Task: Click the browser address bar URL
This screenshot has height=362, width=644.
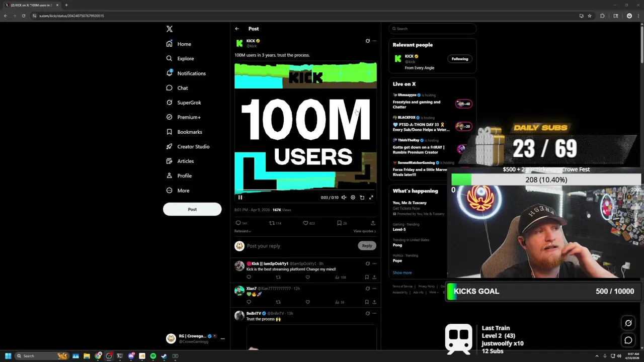Action: tap(71, 16)
